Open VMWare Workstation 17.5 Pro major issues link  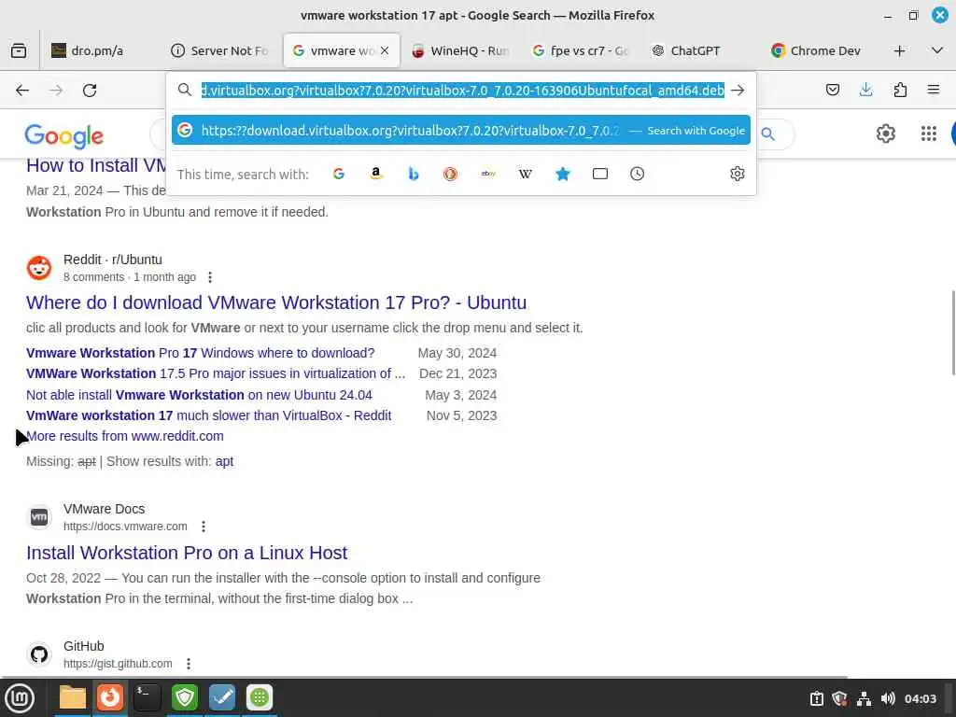(216, 373)
